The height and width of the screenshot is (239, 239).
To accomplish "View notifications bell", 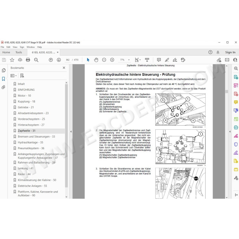I will (x=218, y=52).
